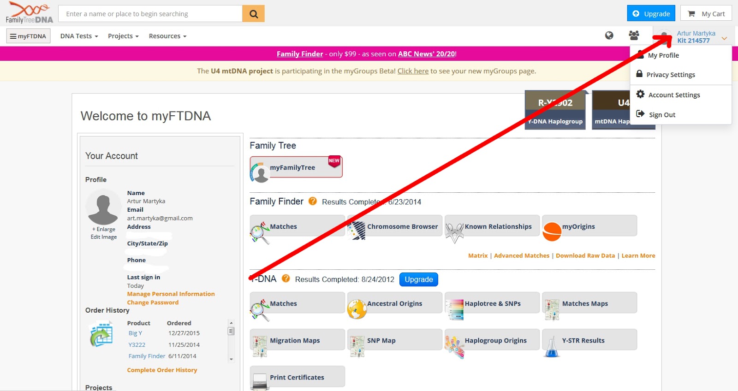This screenshot has height=391, width=738.
Task: Open Print Certificates tool
Action: point(297,377)
